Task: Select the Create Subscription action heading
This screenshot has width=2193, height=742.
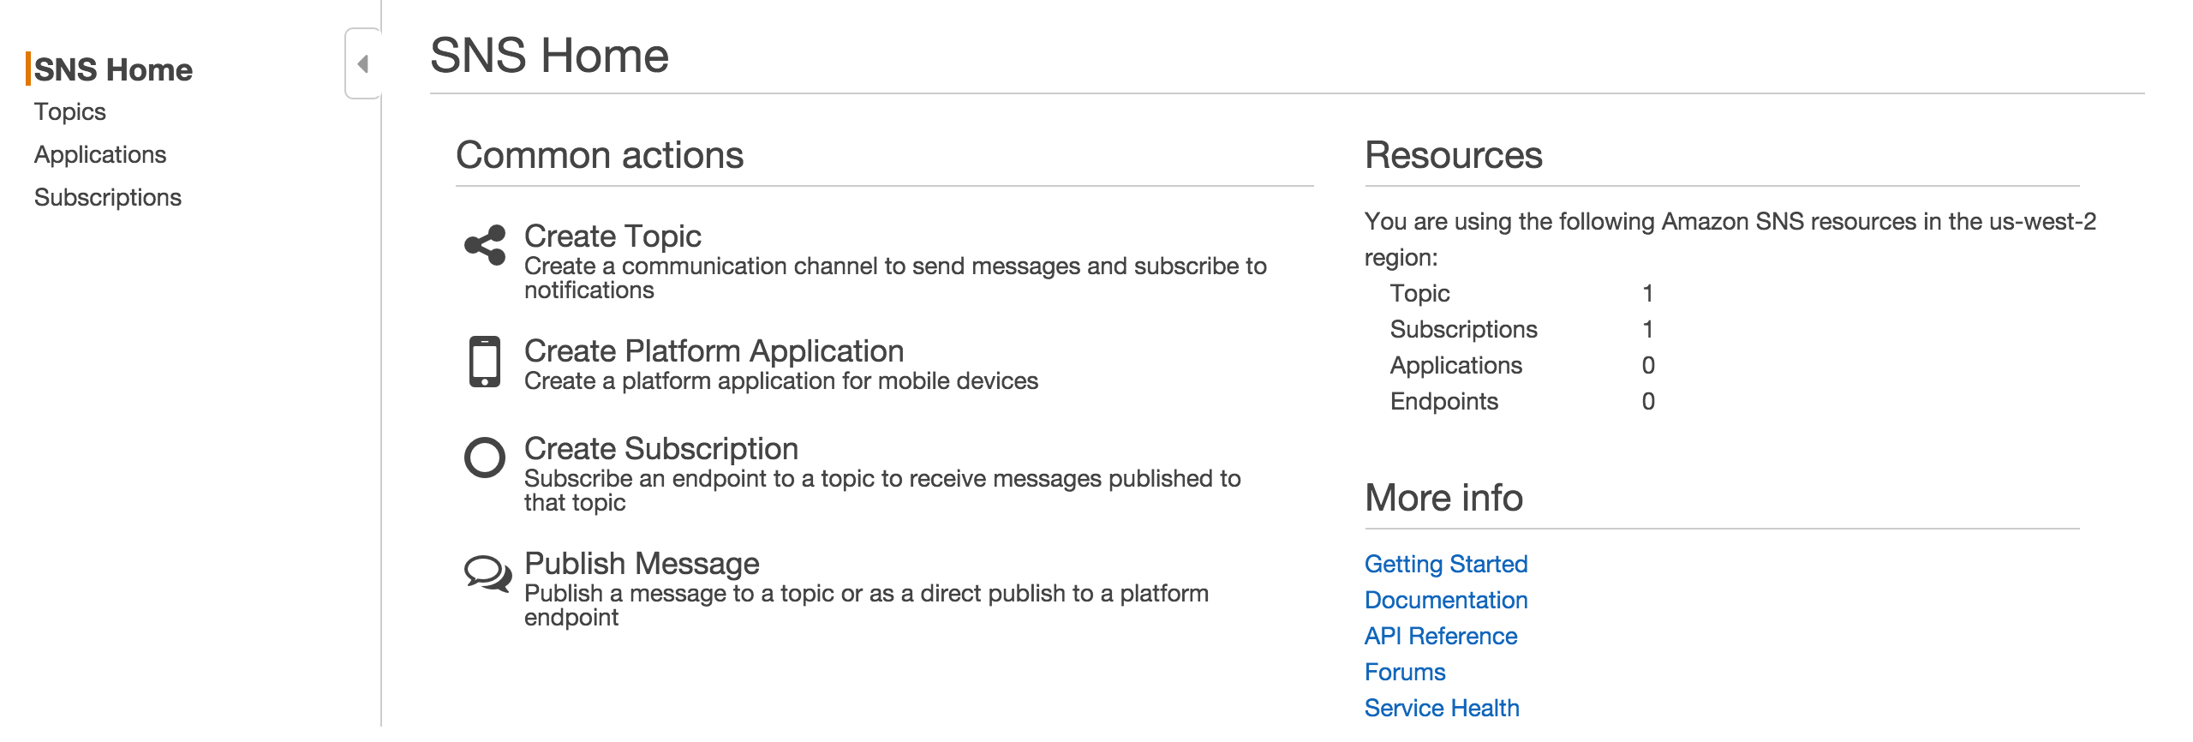Action: pos(661,448)
